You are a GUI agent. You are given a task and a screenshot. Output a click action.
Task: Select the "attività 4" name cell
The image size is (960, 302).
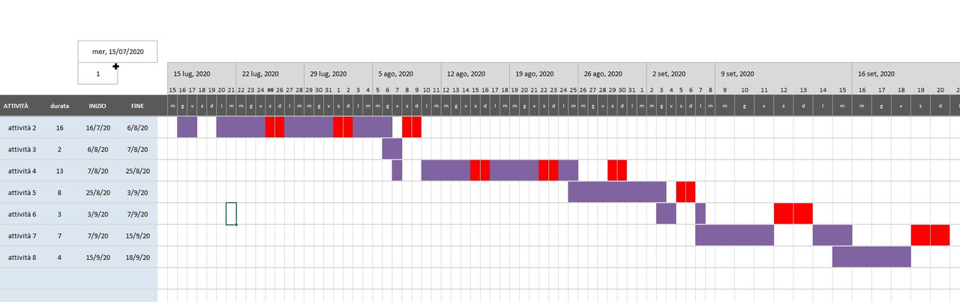click(x=20, y=171)
